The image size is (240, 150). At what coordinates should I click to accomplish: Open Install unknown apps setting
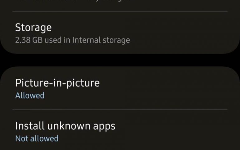tap(120, 131)
